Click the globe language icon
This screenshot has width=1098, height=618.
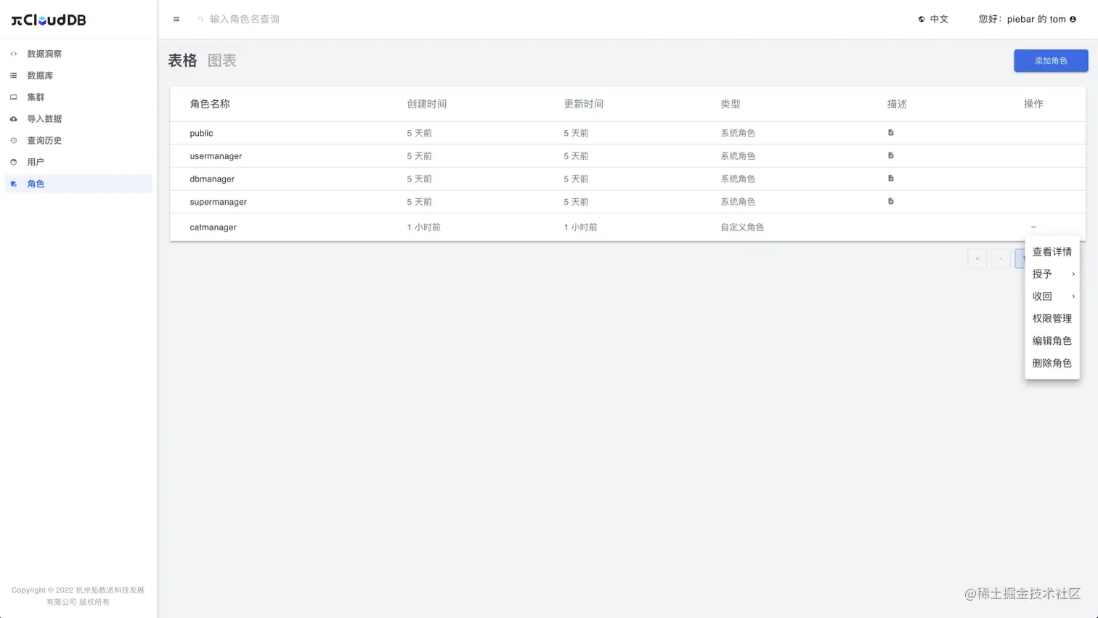(922, 20)
